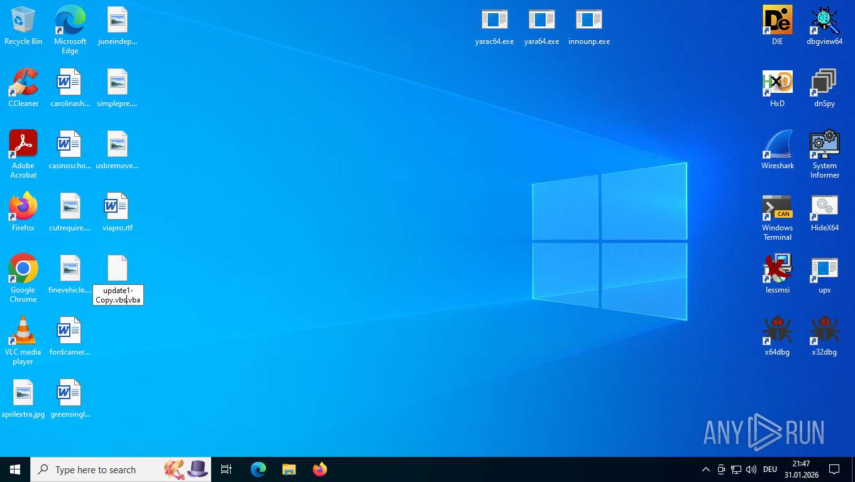The image size is (855, 482).
Task: Click inside the update1-Copy.vbs.vba rename field
Action: tap(118, 295)
